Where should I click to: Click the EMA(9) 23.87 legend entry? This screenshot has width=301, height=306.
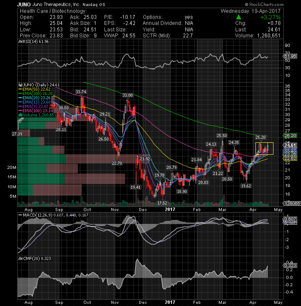coord(35,106)
